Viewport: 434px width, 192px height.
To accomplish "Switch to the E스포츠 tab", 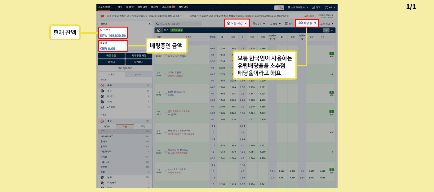I will click(139, 75).
